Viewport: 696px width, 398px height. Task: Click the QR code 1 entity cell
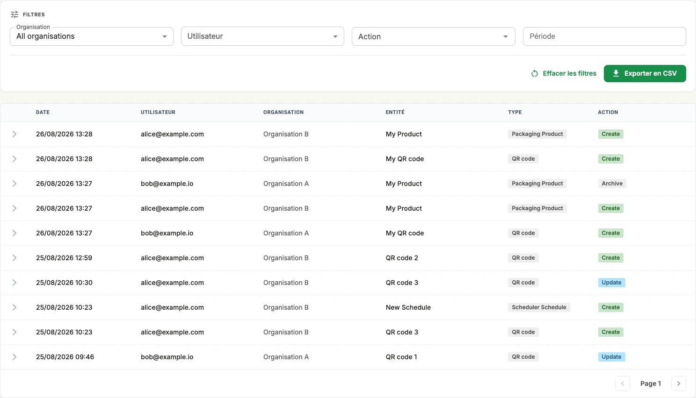[401, 357]
